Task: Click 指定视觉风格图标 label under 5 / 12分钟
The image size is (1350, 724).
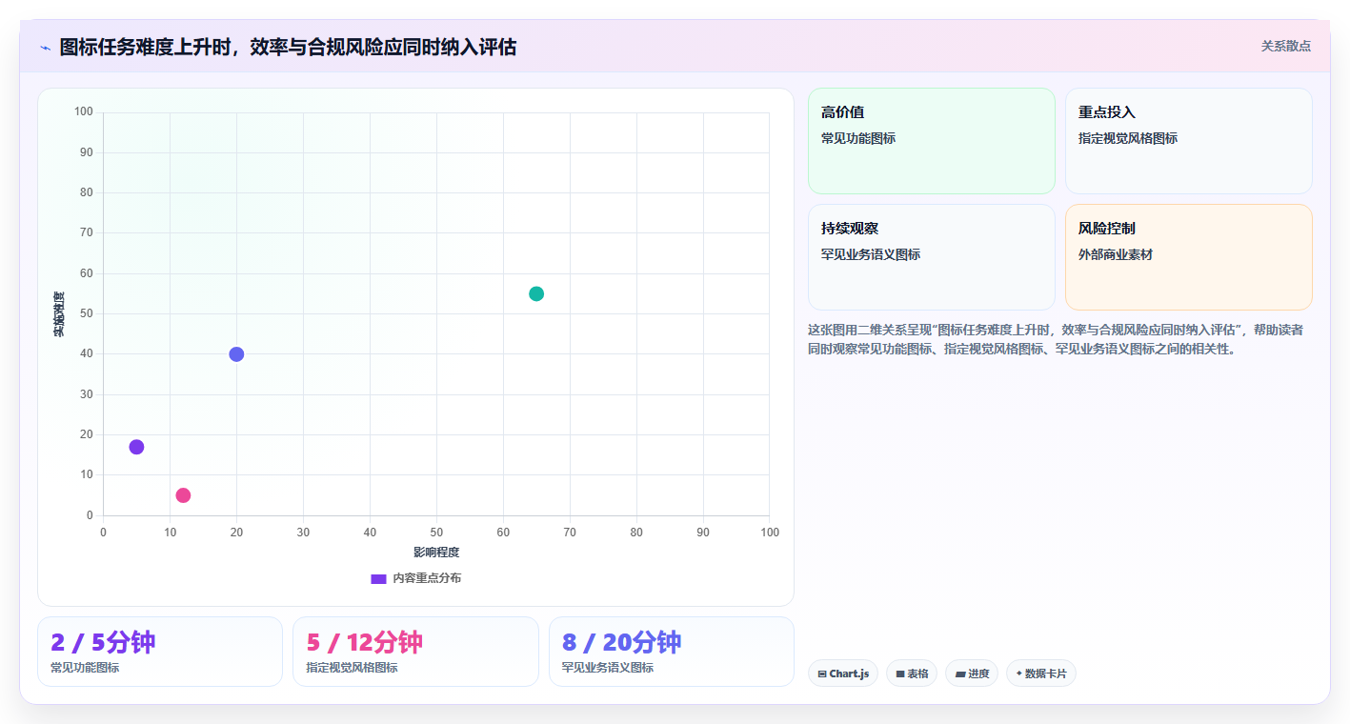Action: tap(352, 668)
